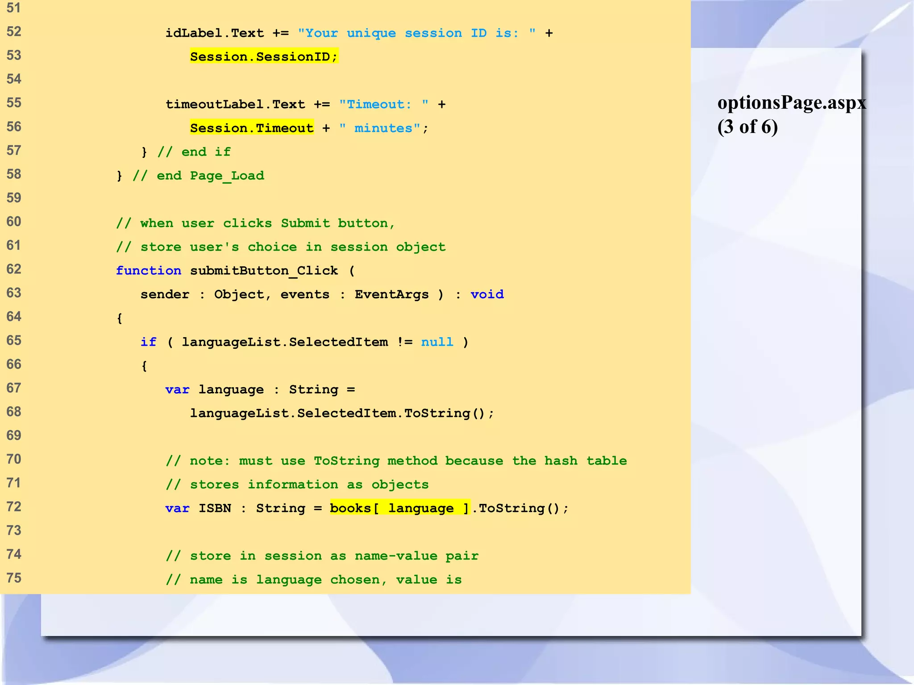
Task: Click the 'void' keyword on line 63
Action: [x=487, y=294]
